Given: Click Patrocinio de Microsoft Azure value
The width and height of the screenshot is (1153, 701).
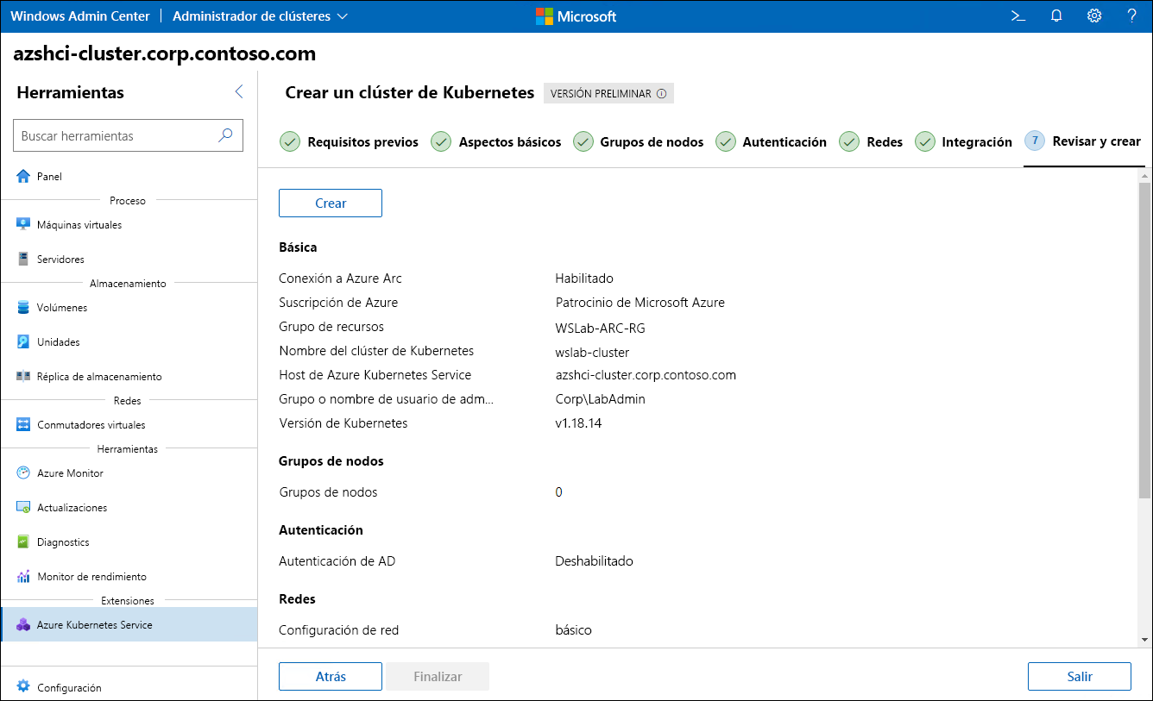Looking at the screenshot, I should click(640, 303).
